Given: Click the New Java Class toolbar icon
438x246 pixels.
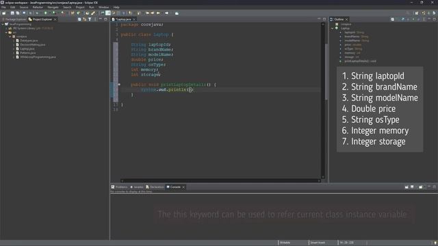Looking at the screenshot, I should [x=79, y=13].
